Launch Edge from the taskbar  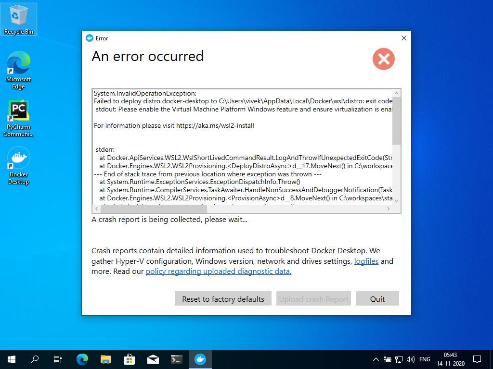point(82,359)
